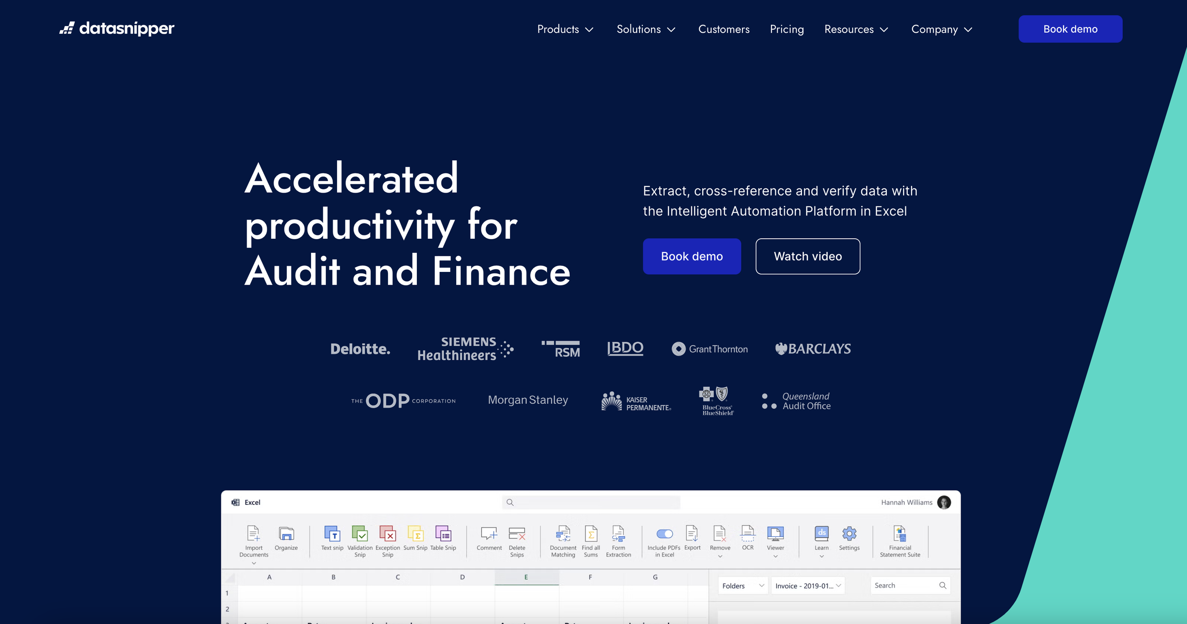
Task: Select the Validation Snip tool
Action: 359,534
